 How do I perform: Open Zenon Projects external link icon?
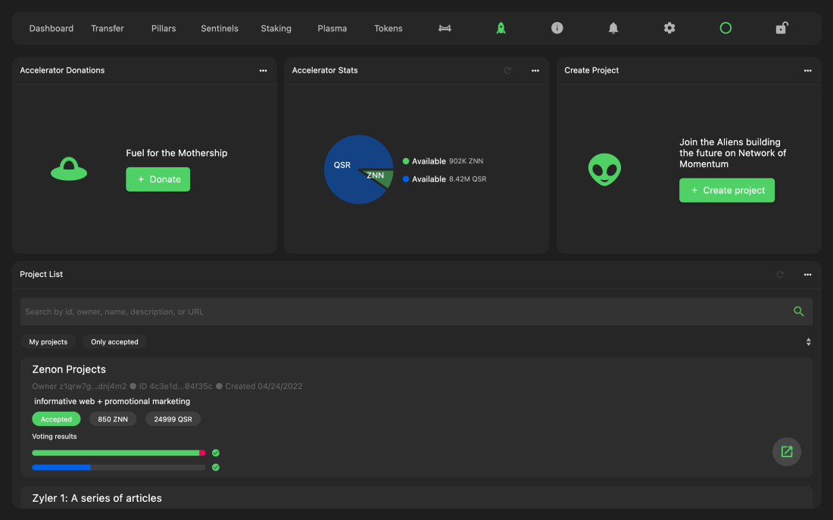click(787, 452)
